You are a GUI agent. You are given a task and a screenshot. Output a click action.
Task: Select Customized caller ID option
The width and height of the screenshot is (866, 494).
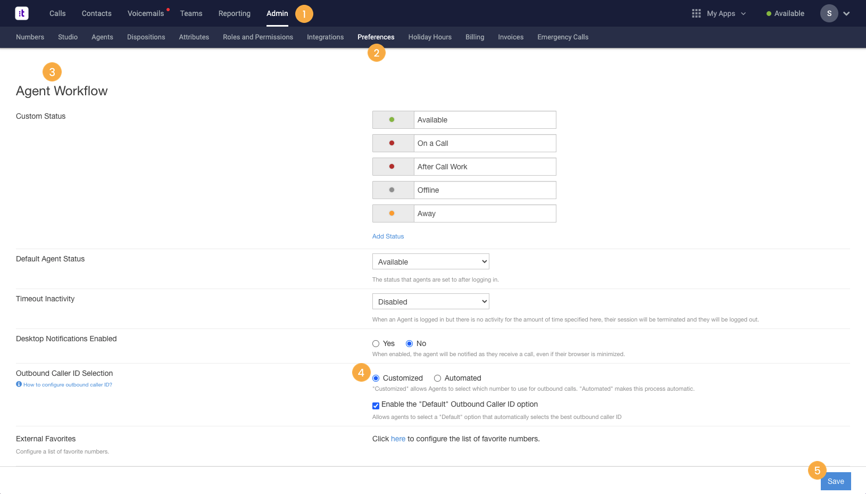pos(376,378)
